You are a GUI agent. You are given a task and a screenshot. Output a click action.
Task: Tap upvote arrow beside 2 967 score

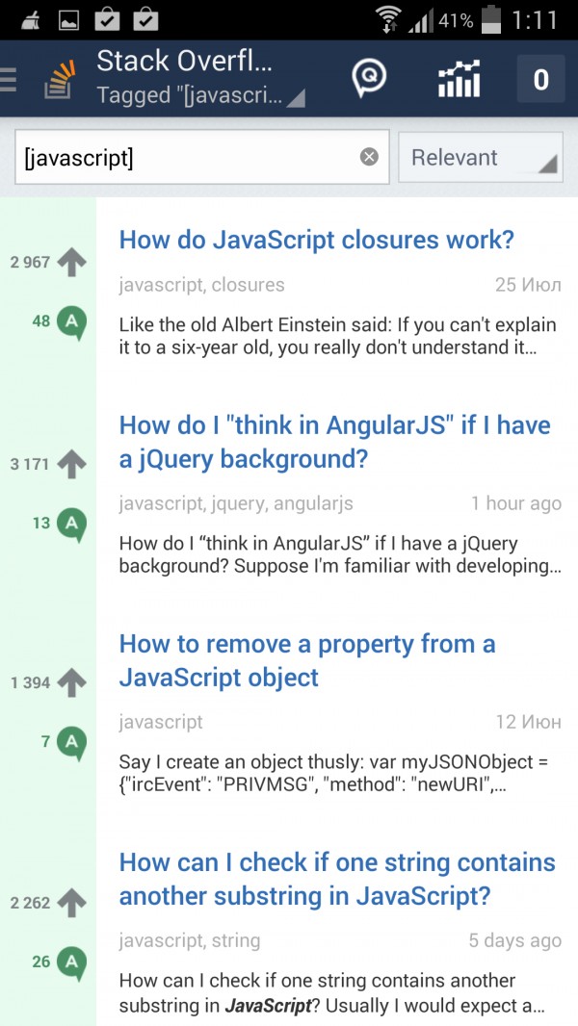coord(71,262)
